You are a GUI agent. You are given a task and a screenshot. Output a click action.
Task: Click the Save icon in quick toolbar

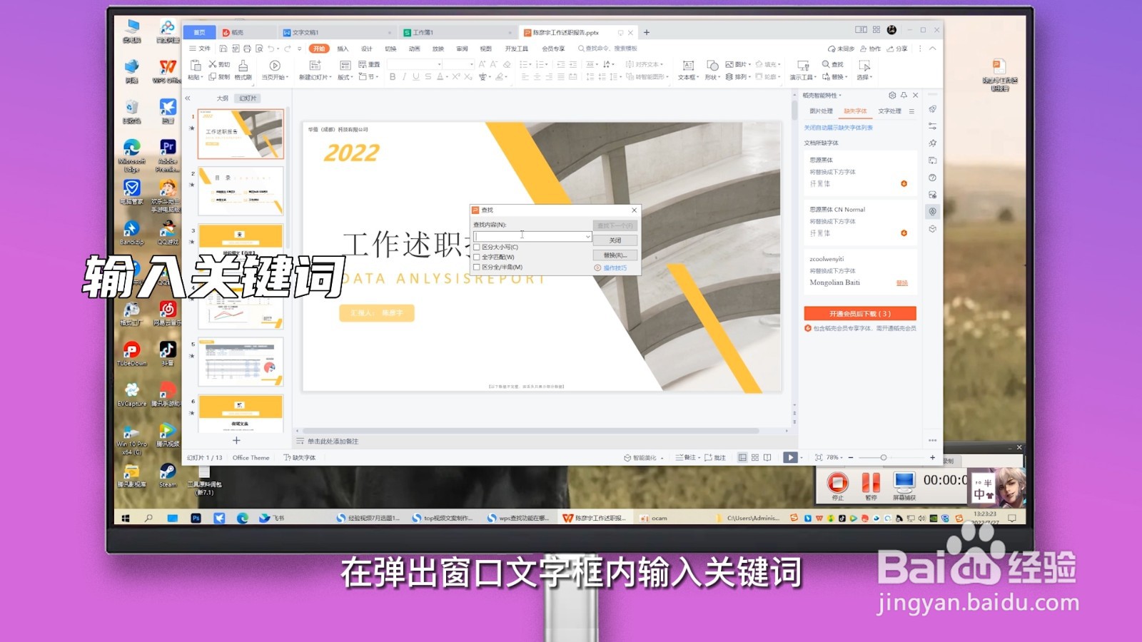click(x=223, y=49)
